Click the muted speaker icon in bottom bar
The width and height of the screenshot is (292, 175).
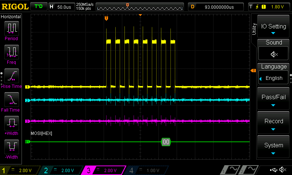pyautogui.click(x=283, y=170)
